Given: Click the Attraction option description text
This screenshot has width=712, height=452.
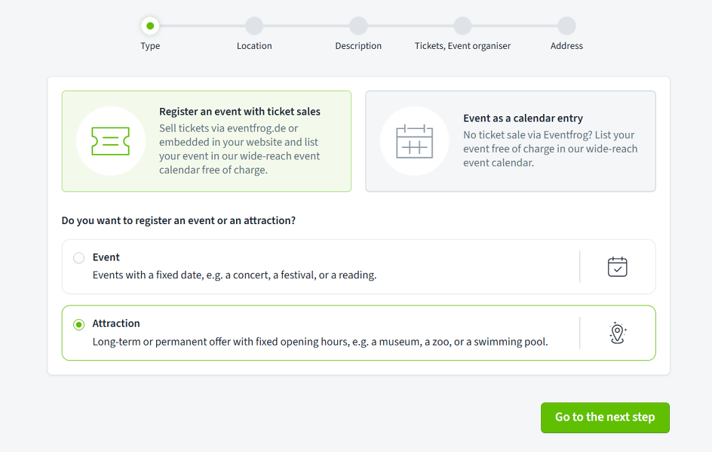Looking at the screenshot, I should (x=320, y=342).
